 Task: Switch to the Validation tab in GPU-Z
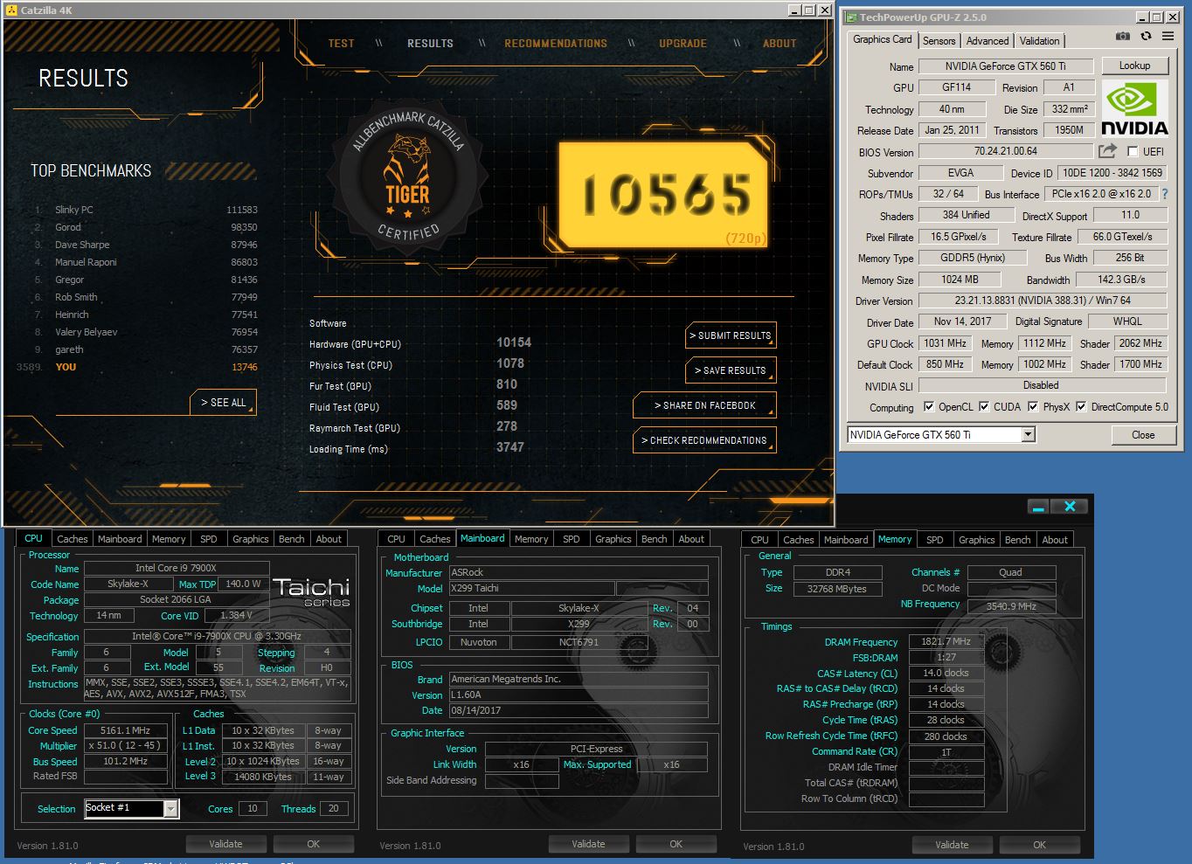(1039, 41)
